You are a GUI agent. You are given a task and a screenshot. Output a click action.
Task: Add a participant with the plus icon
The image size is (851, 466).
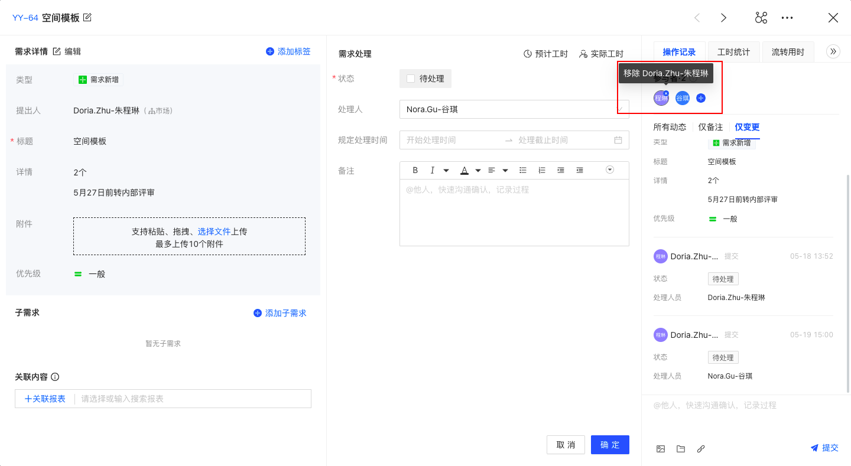(701, 98)
